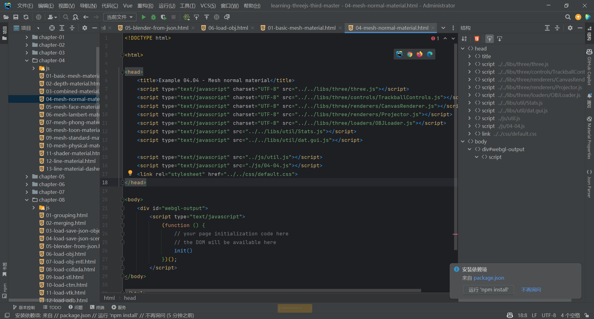
Task: Click the HTML5 filter icon in the Structure panel
Action: 477,39
